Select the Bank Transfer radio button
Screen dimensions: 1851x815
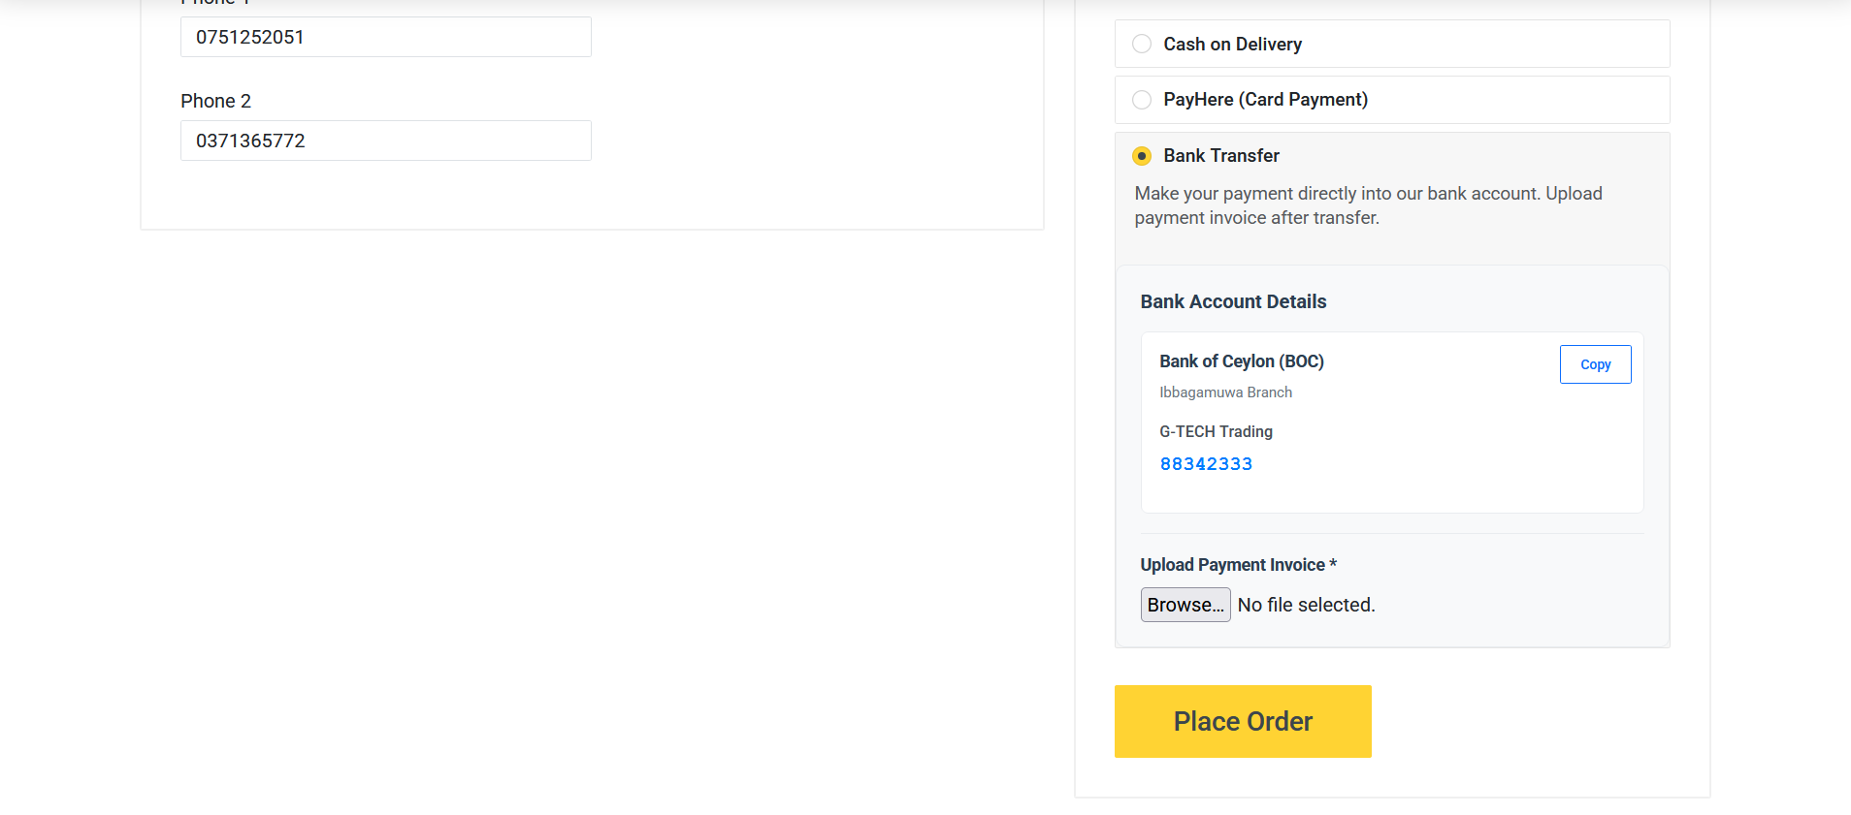[1141, 155]
